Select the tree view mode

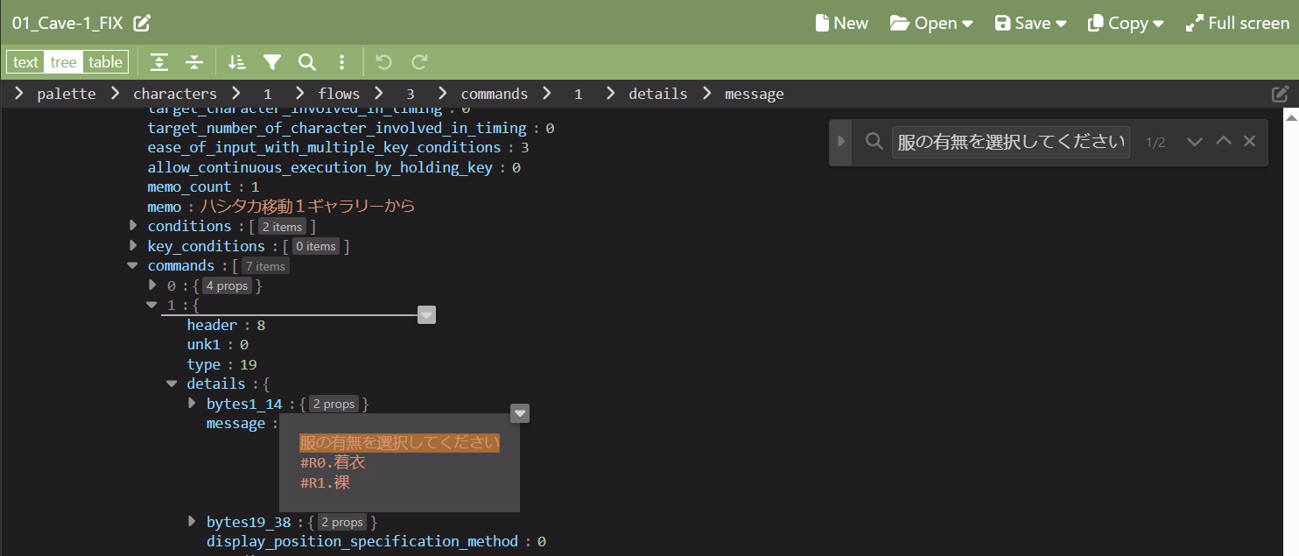63,62
